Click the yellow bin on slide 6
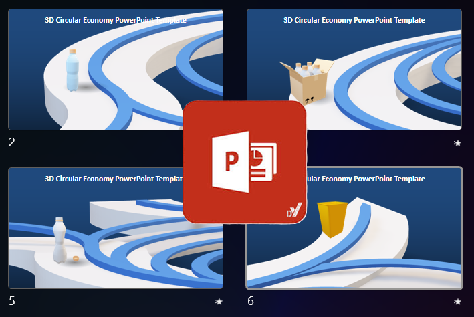The image size is (474, 317). click(x=334, y=219)
